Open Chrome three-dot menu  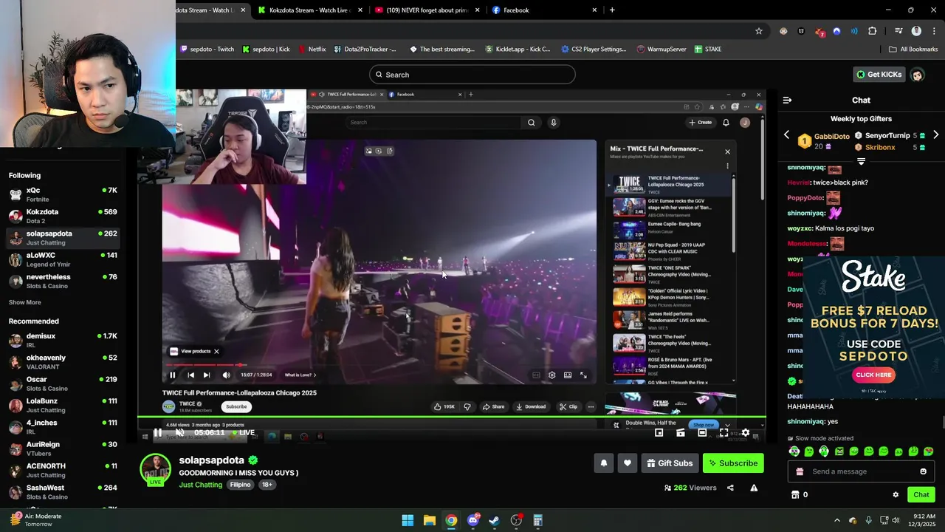[x=932, y=31]
